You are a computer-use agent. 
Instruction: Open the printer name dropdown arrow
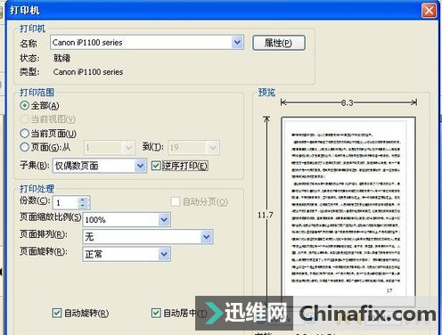pyautogui.click(x=237, y=43)
